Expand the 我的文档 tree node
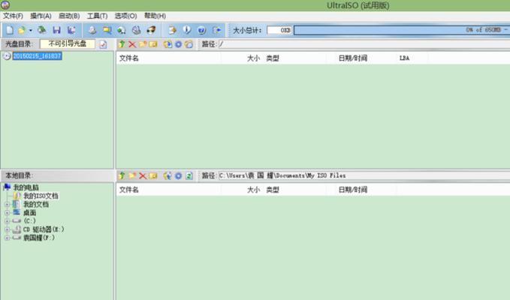 [7, 205]
